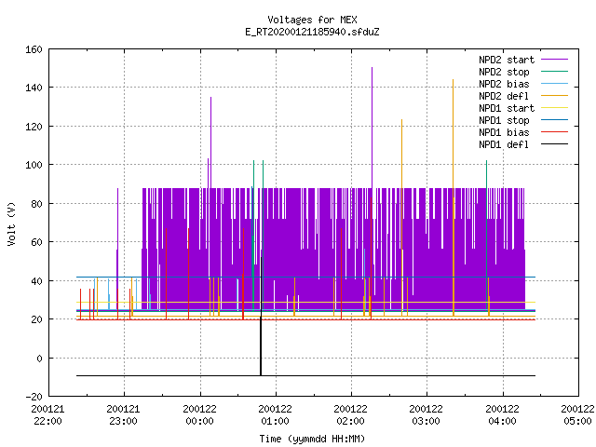Click the '200122 01:00' x-axis tick label
Viewport: 596px width, 447px height.
[276, 415]
